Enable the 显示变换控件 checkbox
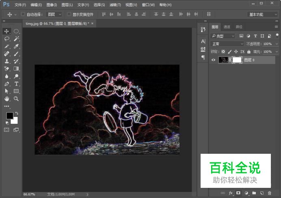The image size is (281, 198). click(x=69, y=14)
